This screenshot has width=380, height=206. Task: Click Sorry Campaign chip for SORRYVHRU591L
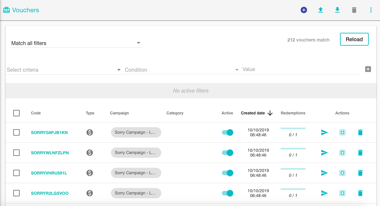point(136,173)
